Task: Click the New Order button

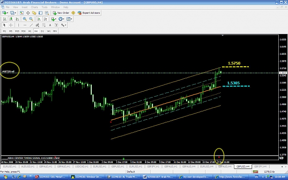Action: tap(61, 13)
